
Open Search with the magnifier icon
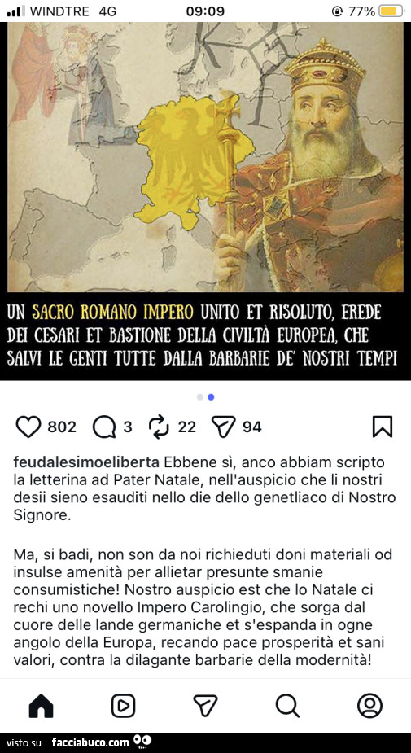tap(287, 706)
